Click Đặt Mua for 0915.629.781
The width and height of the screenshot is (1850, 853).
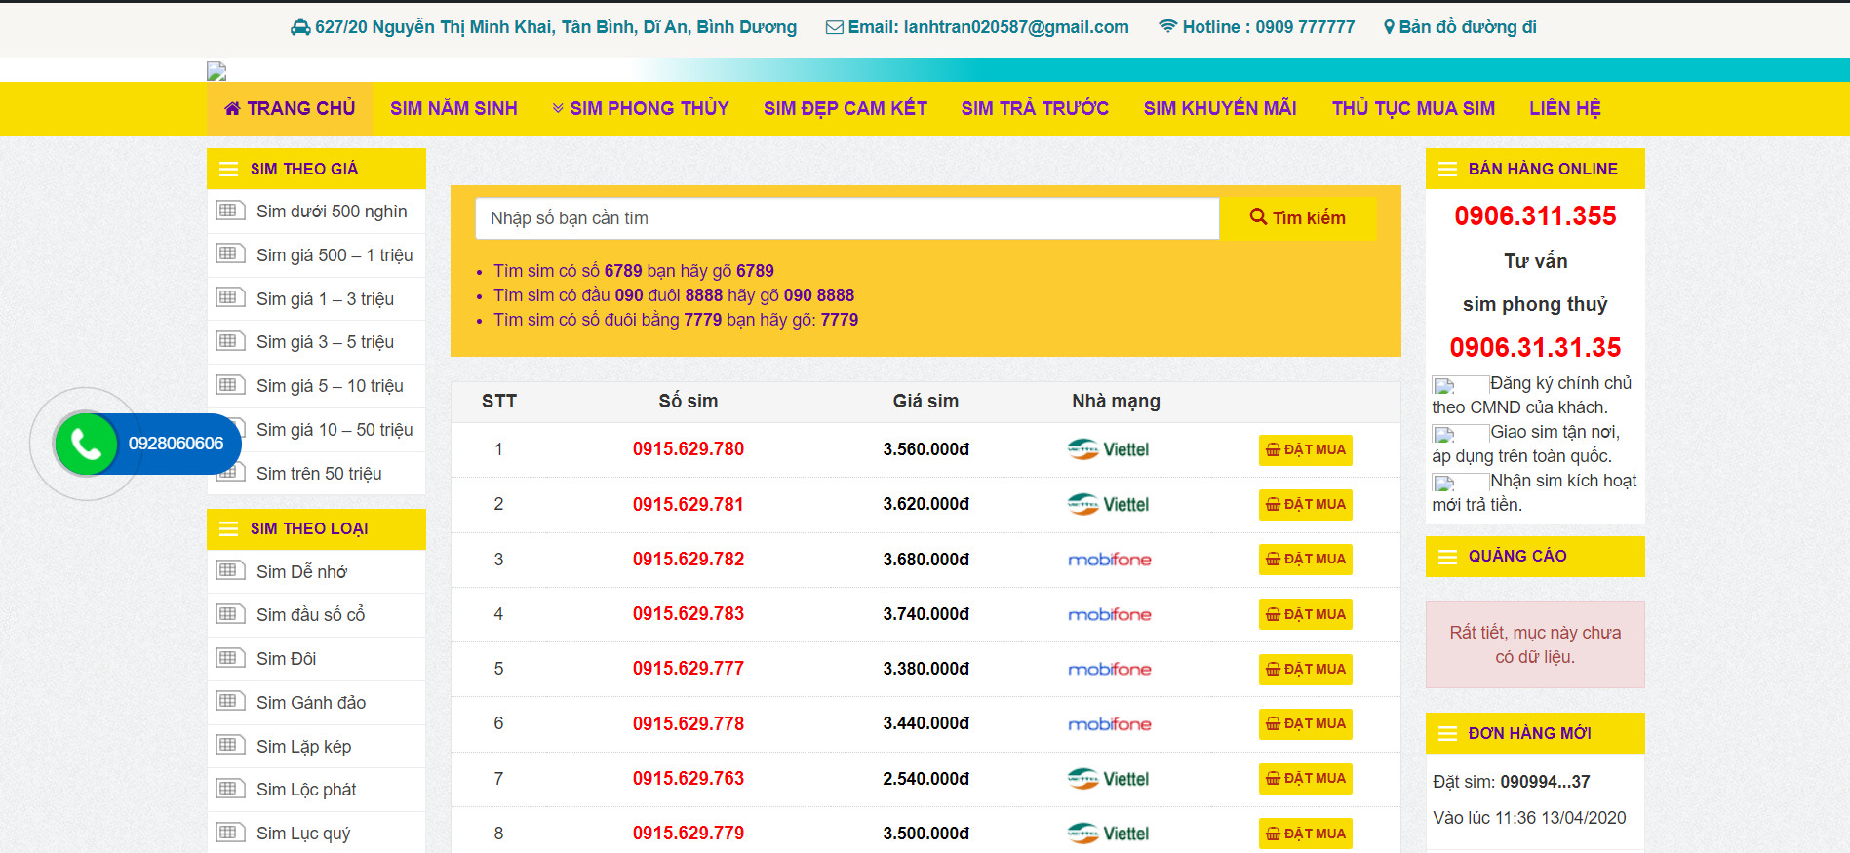point(1305,504)
